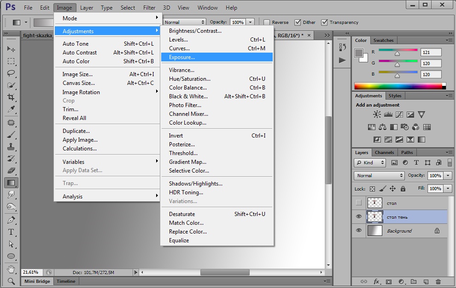Select the Pen tool
Viewport: 456px width, 288px height.
click(x=11, y=220)
